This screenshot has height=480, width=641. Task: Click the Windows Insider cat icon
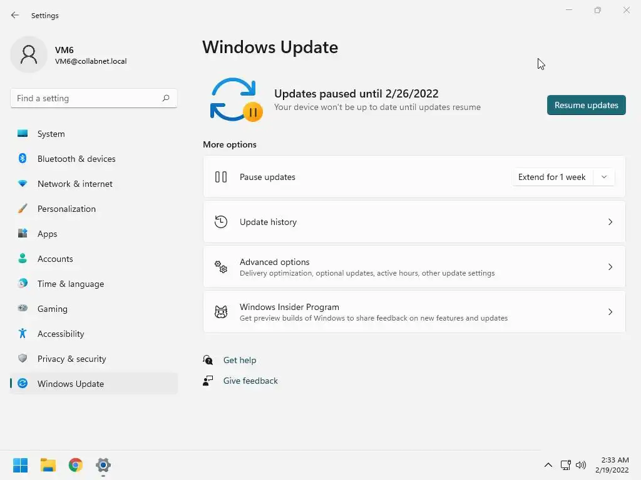(221, 312)
